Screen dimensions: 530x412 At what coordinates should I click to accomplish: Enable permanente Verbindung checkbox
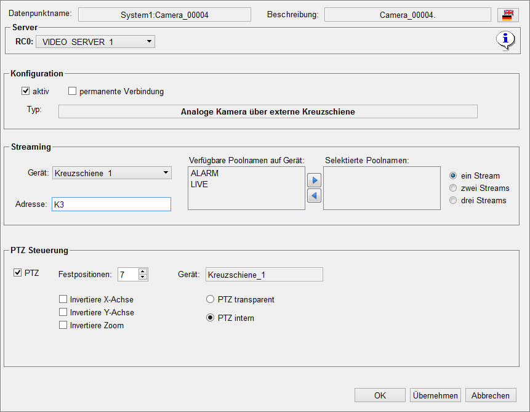coord(73,91)
